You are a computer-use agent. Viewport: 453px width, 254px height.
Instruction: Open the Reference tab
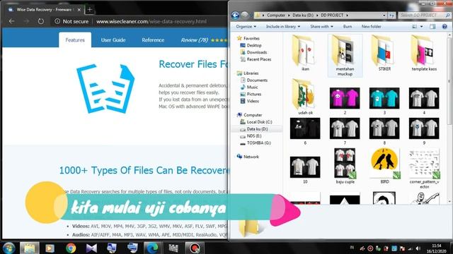point(153,40)
